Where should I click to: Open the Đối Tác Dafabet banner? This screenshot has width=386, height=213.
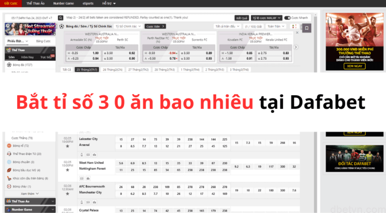354,158
